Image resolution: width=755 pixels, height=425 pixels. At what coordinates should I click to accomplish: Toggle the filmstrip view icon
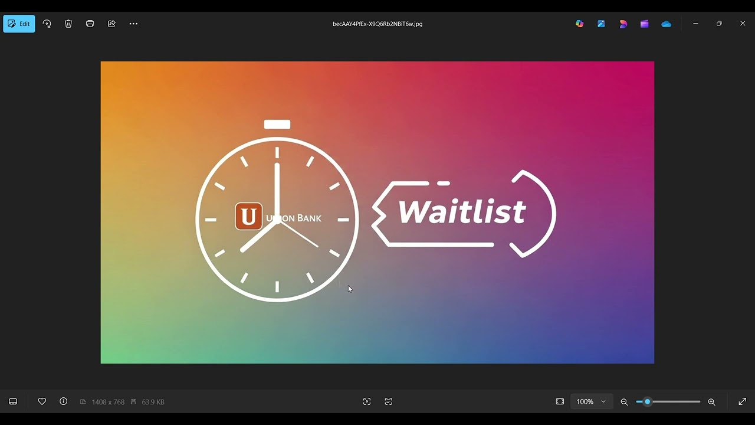tap(13, 401)
